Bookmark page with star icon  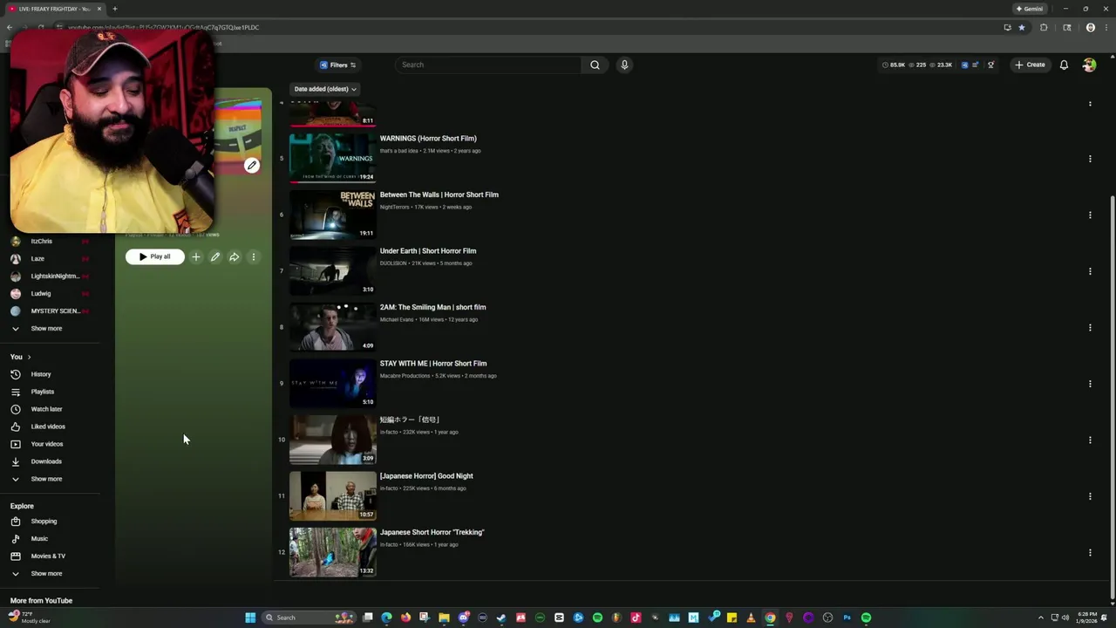(x=1022, y=27)
